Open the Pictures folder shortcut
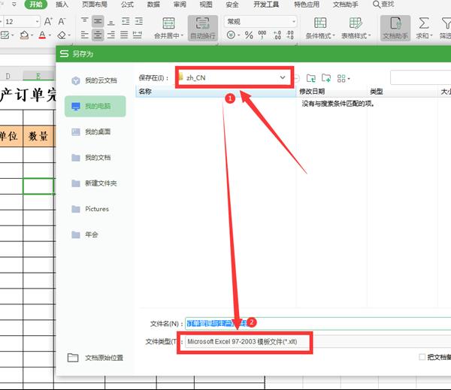 (95, 209)
